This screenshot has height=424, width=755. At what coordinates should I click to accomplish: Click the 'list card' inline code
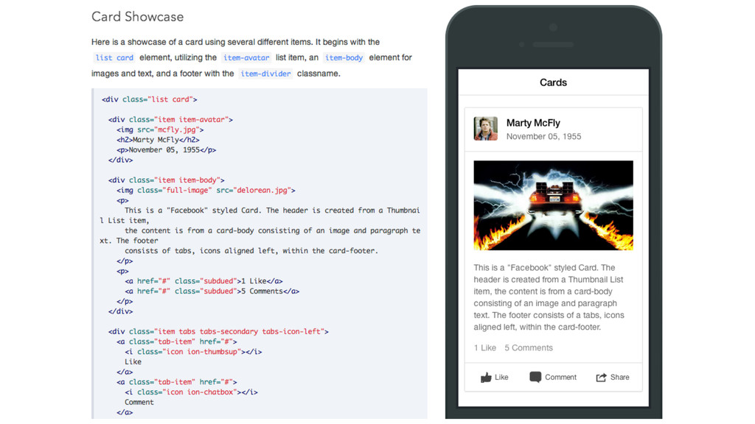pos(114,57)
